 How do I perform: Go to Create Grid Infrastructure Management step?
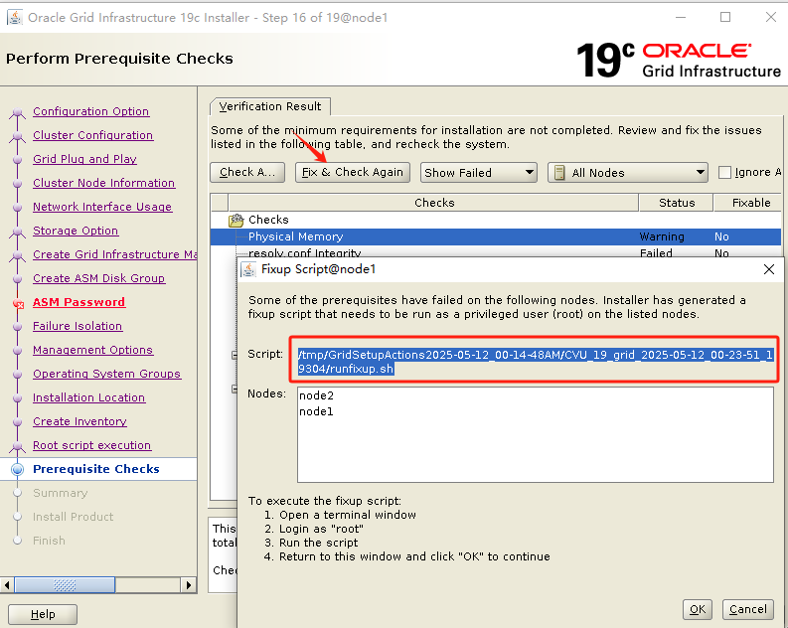[x=114, y=254]
